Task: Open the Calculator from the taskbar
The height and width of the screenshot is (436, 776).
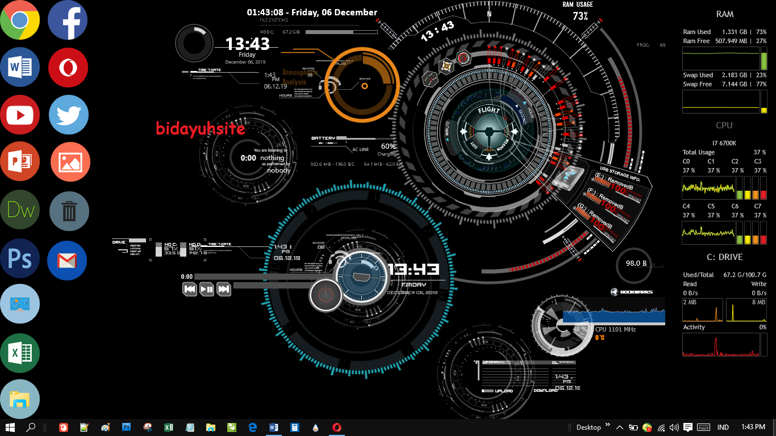Action: [295, 427]
